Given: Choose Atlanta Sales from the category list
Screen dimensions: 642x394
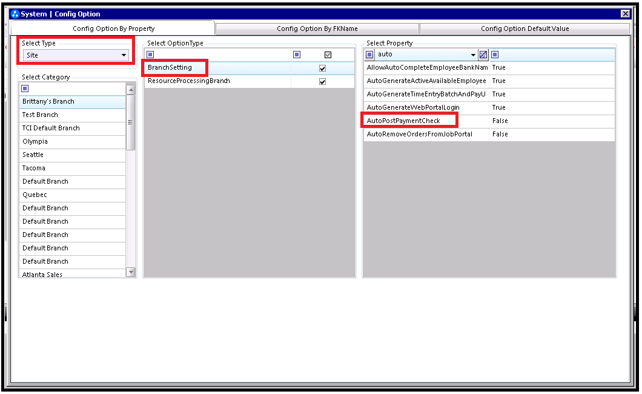Looking at the screenshot, I should coord(42,275).
